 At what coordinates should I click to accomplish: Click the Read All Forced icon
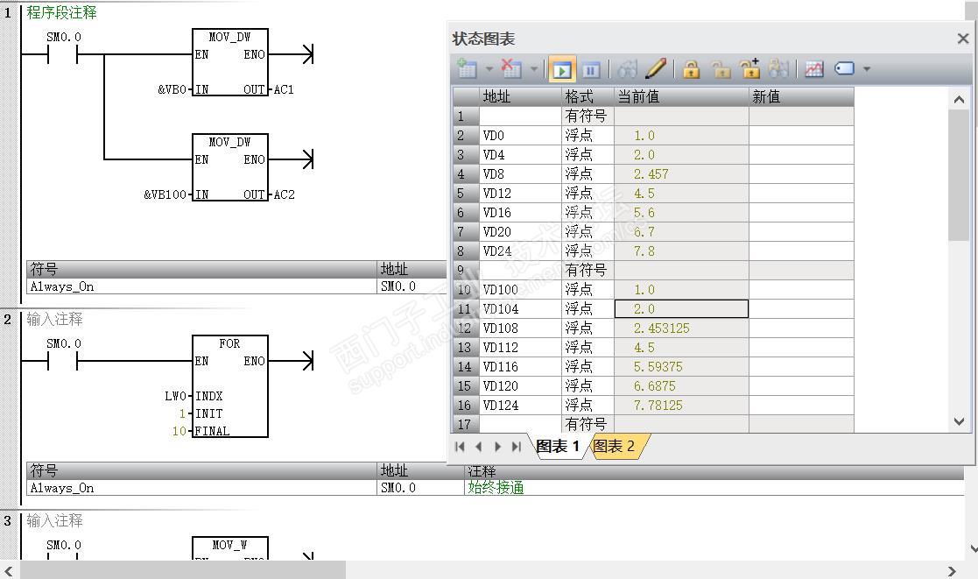click(x=779, y=69)
